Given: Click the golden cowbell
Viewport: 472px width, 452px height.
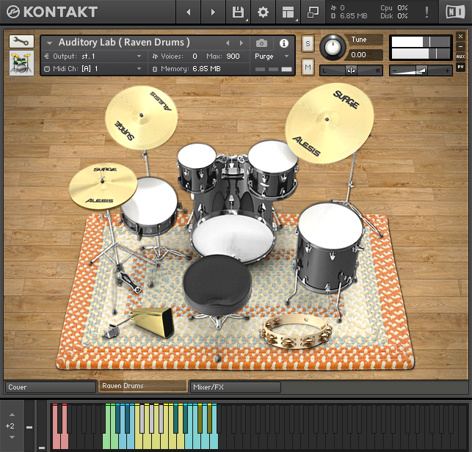Looking at the screenshot, I should (154, 322).
